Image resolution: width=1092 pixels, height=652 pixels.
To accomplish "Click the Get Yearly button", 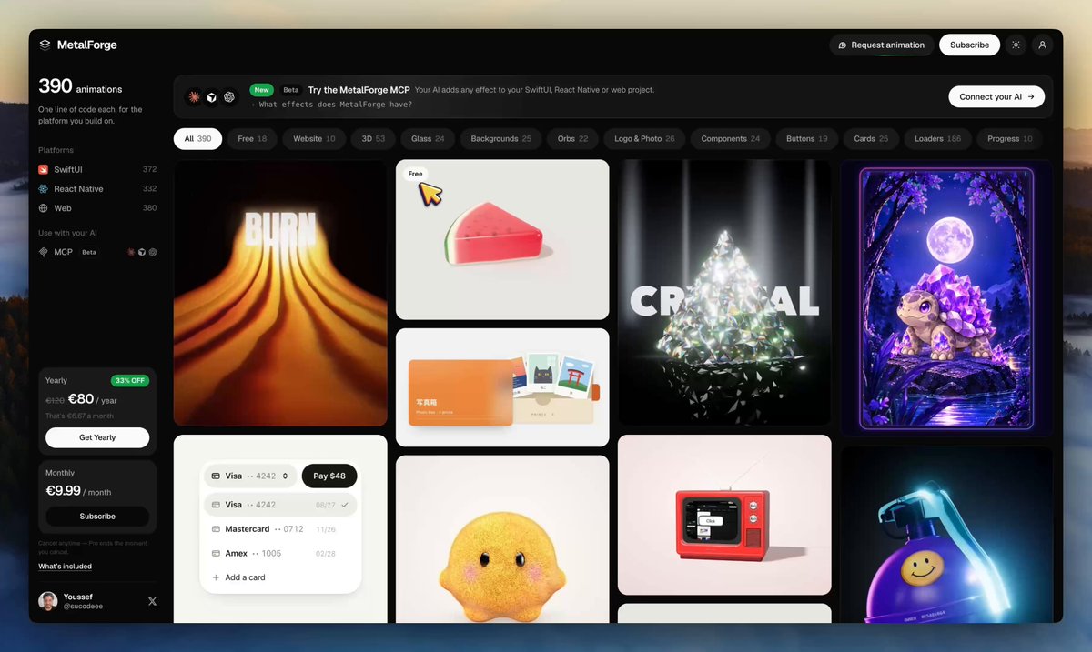I will [x=97, y=437].
